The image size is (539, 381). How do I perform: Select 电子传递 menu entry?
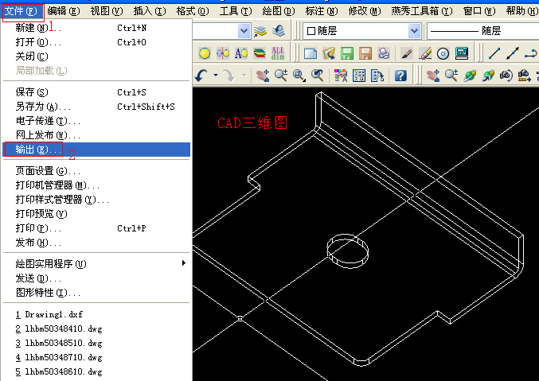tap(96, 121)
